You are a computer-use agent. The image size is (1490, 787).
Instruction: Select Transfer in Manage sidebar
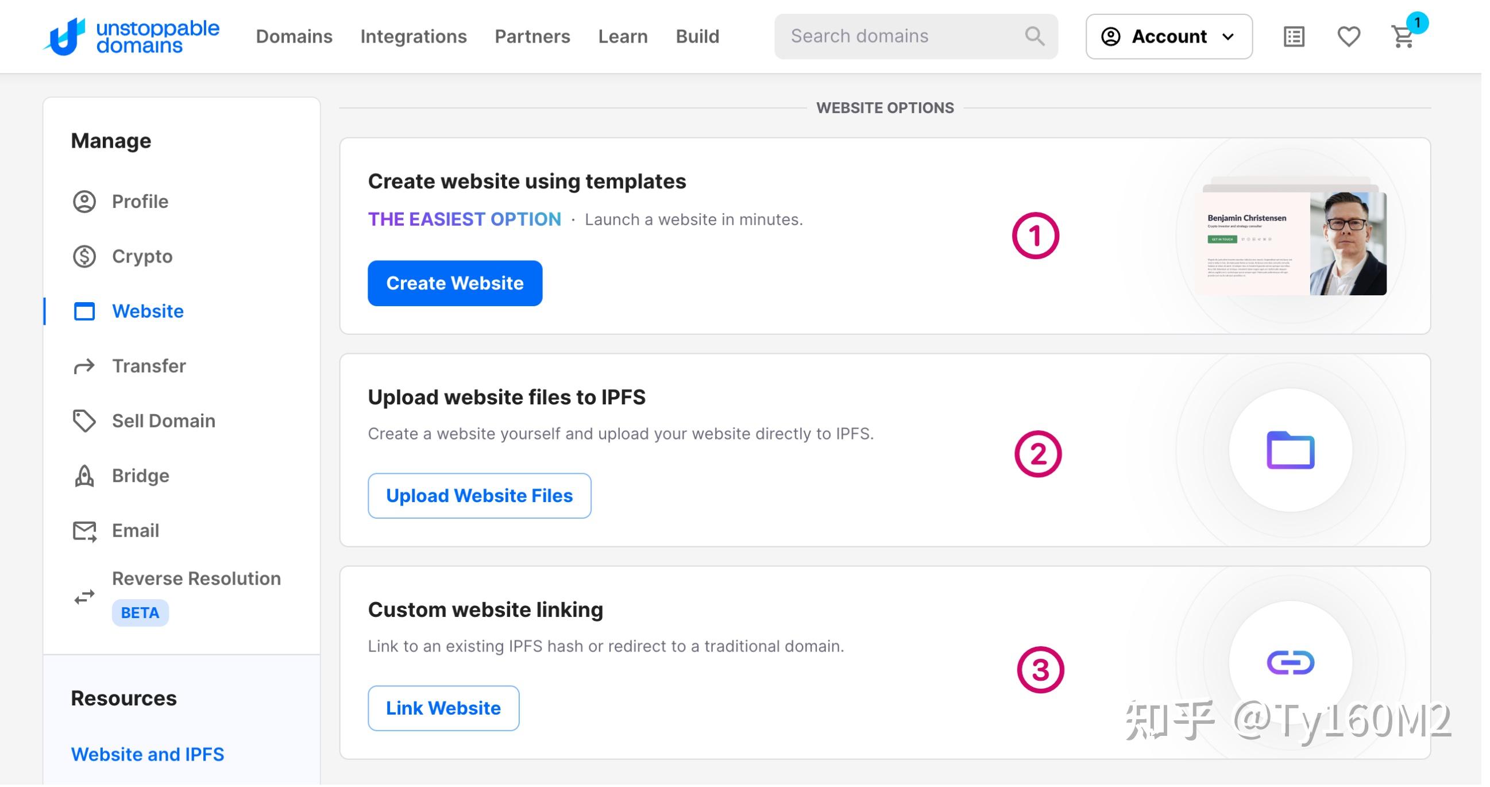pyautogui.click(x=149, y=368)
